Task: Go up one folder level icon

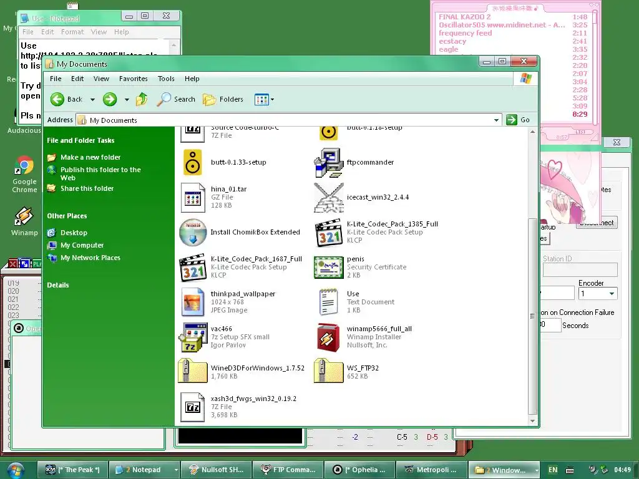Action: [142, 99]
